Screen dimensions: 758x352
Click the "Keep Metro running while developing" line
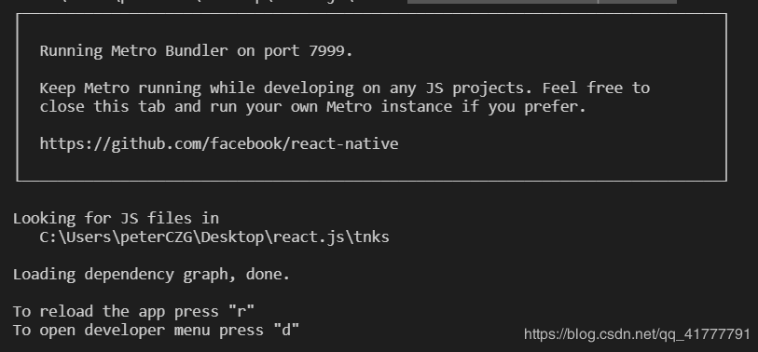[x=345, y=88]
